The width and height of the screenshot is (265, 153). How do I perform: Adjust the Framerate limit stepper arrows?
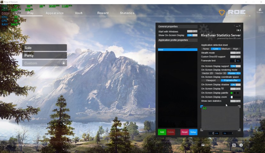tap(238, 61)
